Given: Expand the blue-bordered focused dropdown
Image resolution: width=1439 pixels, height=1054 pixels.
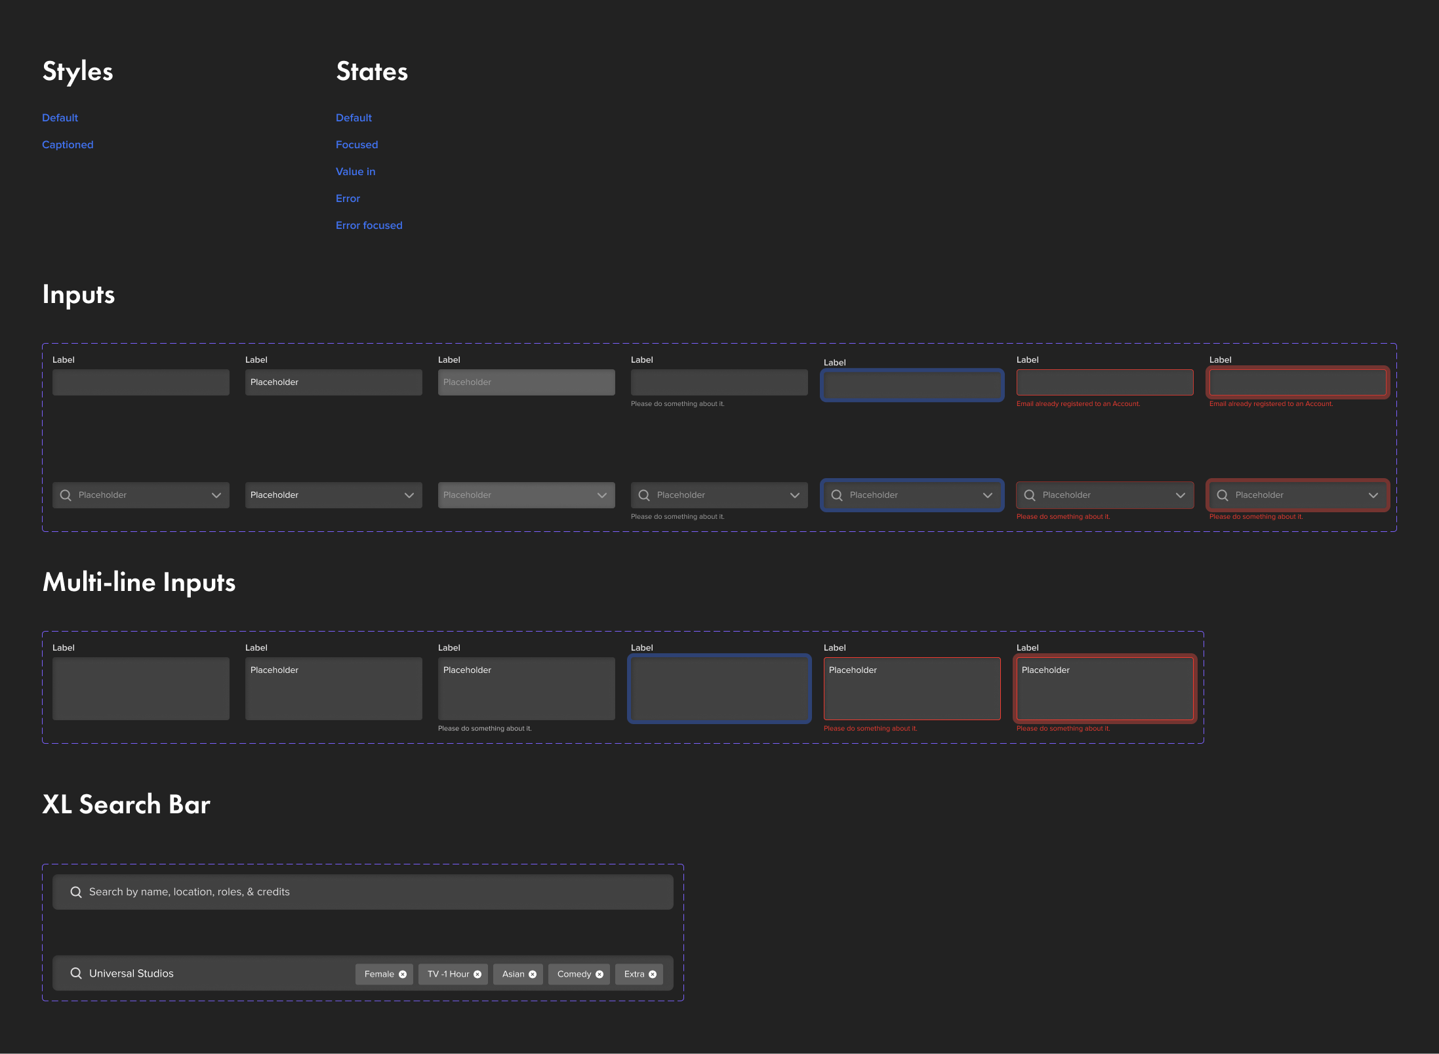Looking at the screenshot, I should coord(987,495).
